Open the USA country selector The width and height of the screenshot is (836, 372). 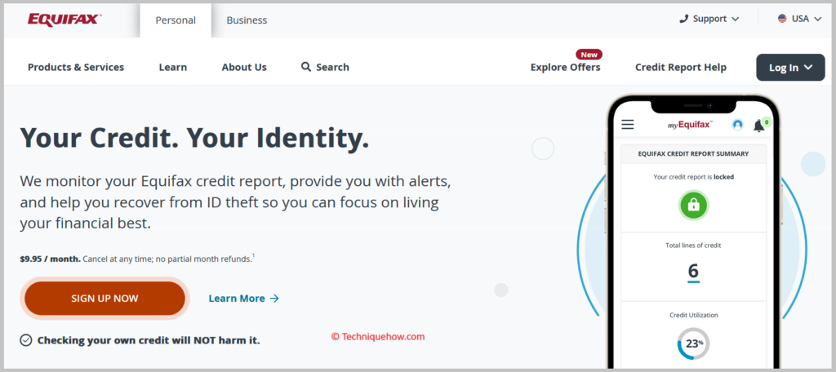800,19
